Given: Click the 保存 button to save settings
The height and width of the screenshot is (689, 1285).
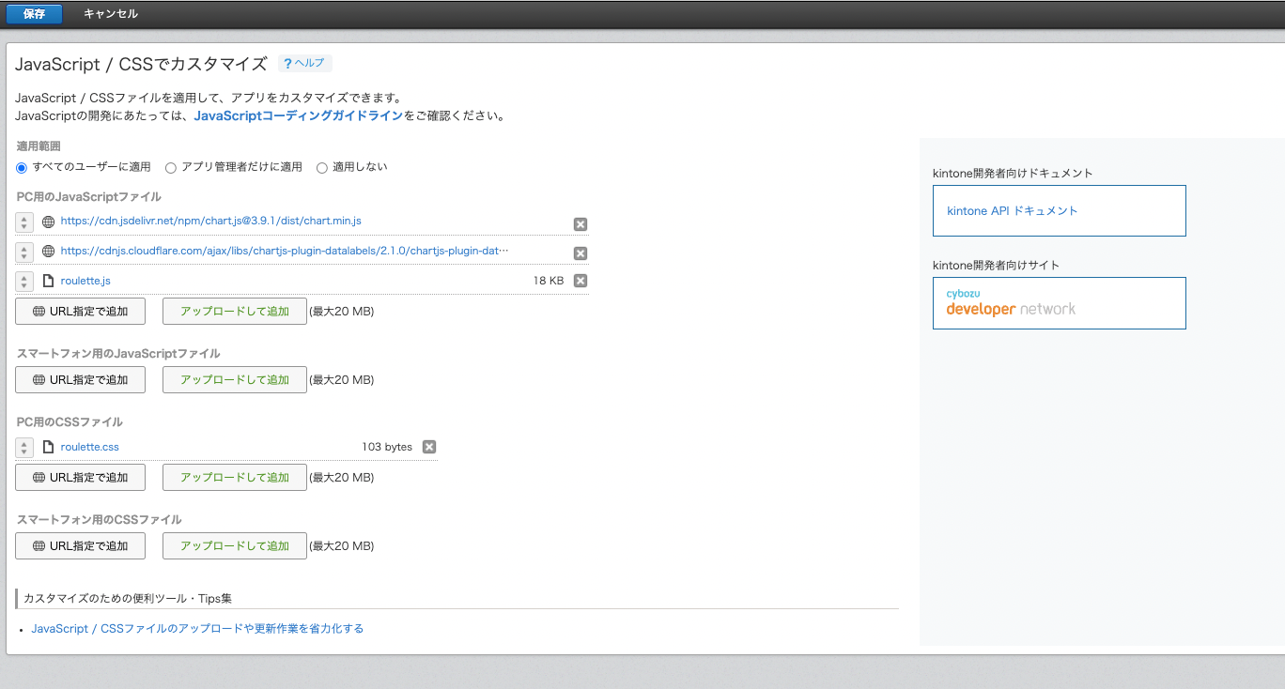Looking at the screenshot, I should [x=33, y=13].
